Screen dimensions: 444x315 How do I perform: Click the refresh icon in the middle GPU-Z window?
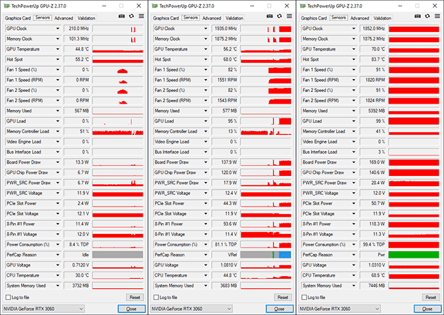pos(279,18)
